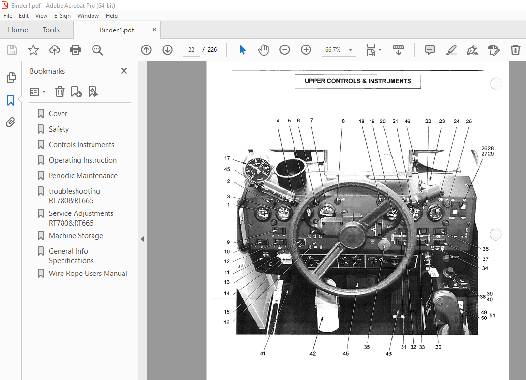Add a sticky note comment
The width and height of the screenshot is (526, 380).
429,49
